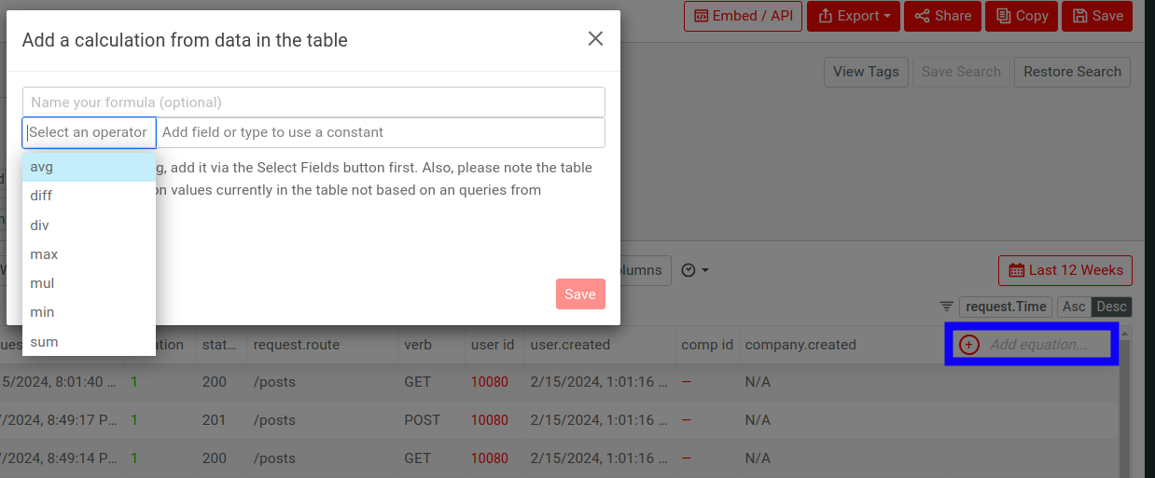Click the Embed / API code icon
This screenshot has height=478, width=1155.
pyautogui.click(x=701, y=16)
